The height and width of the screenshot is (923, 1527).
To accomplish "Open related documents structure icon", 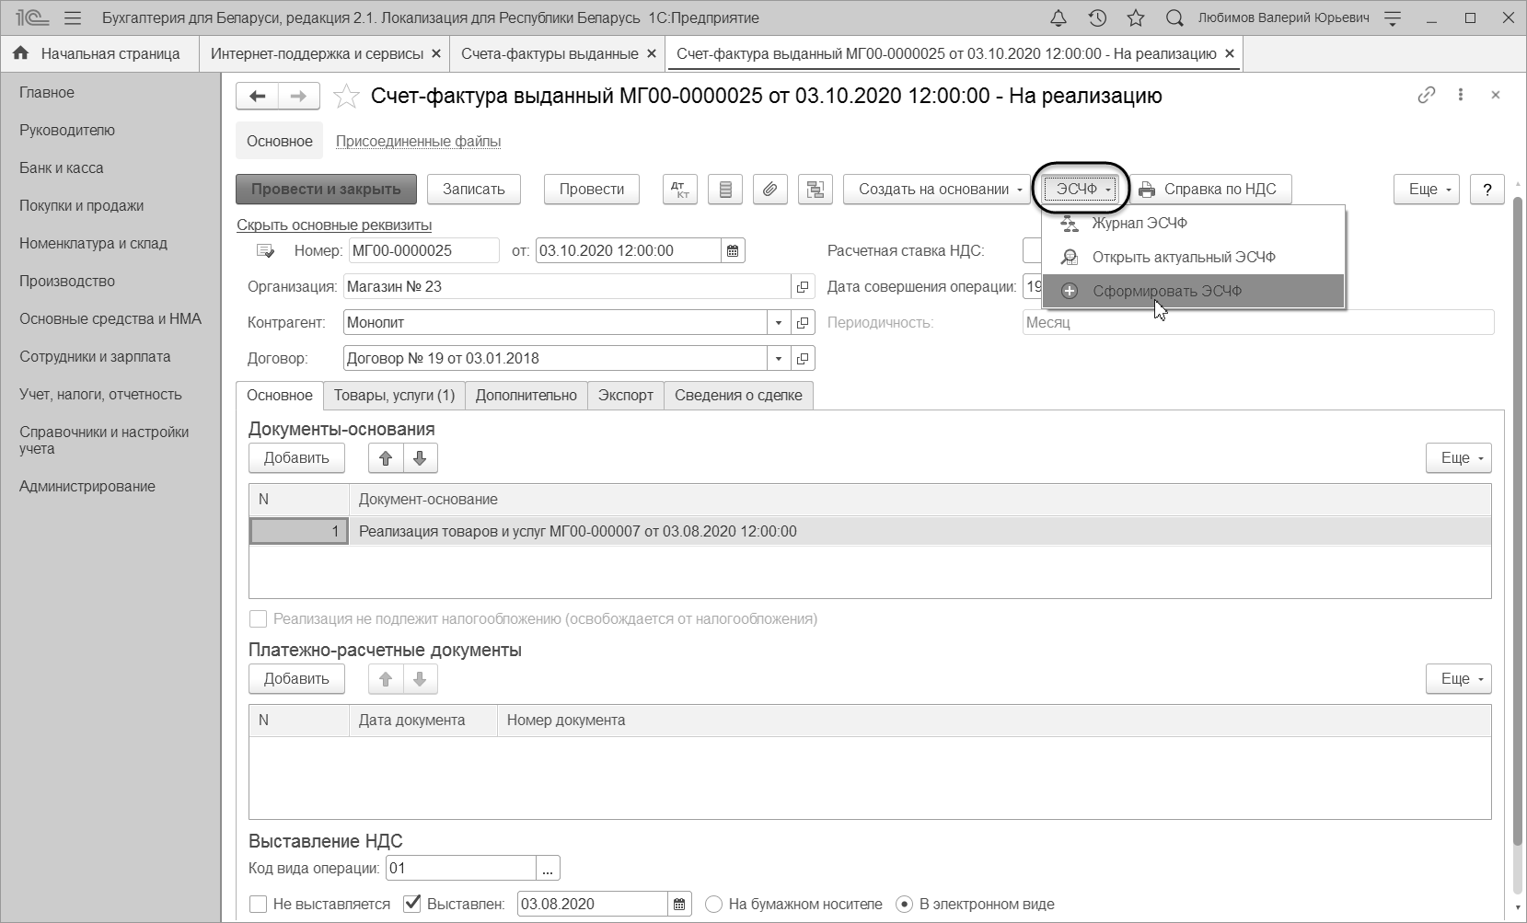I will 815,189.
